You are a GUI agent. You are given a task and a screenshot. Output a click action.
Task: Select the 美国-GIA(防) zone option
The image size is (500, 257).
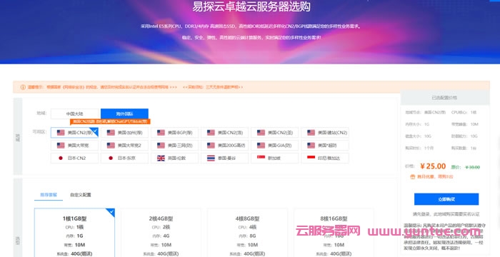[274, 146]
